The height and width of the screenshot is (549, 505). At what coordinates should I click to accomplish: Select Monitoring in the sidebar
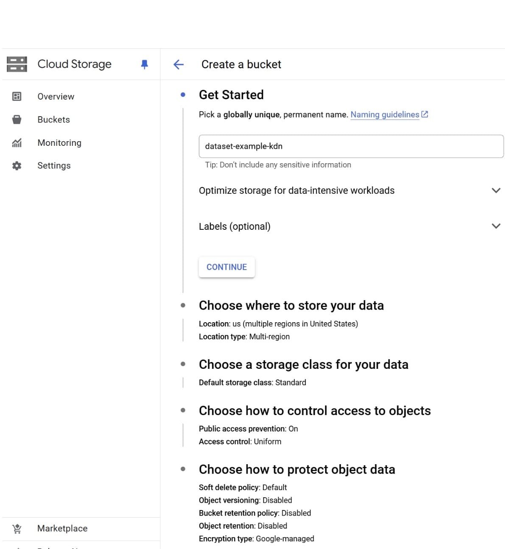click(59, 143)
